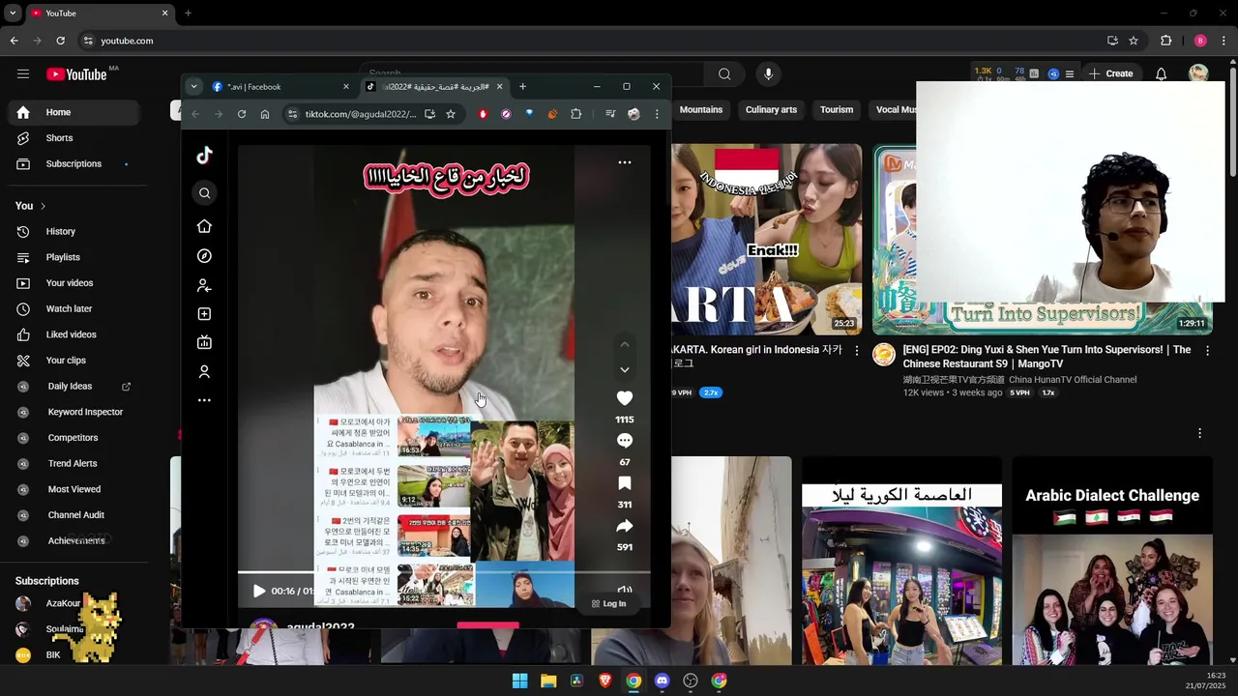1238x696 pixels.
Task: Open Trend Alerts in sidebar
Action: tap(74, 464)
